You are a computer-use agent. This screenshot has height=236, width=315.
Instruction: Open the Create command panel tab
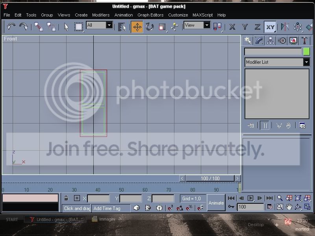(248, 41)
